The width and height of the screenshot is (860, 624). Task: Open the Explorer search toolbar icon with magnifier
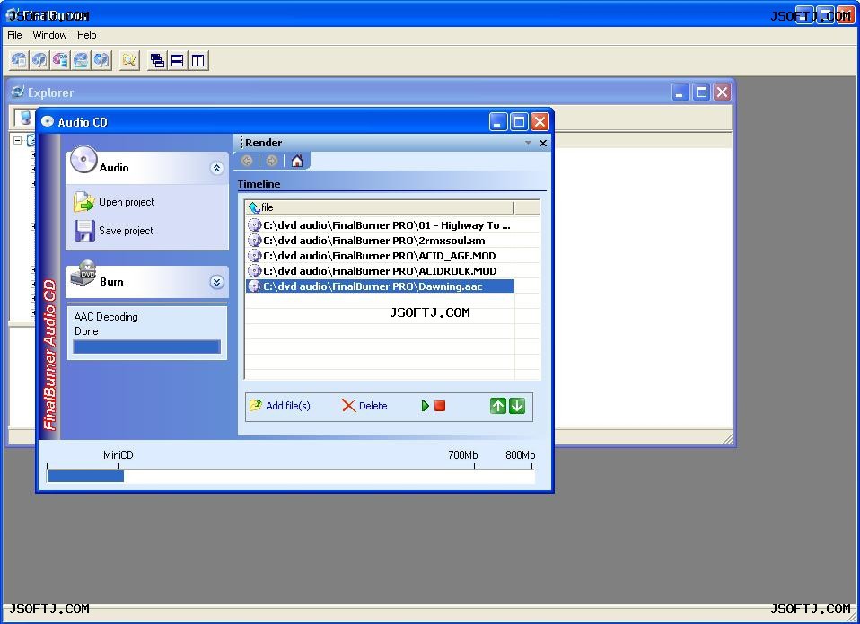point(129,60)
